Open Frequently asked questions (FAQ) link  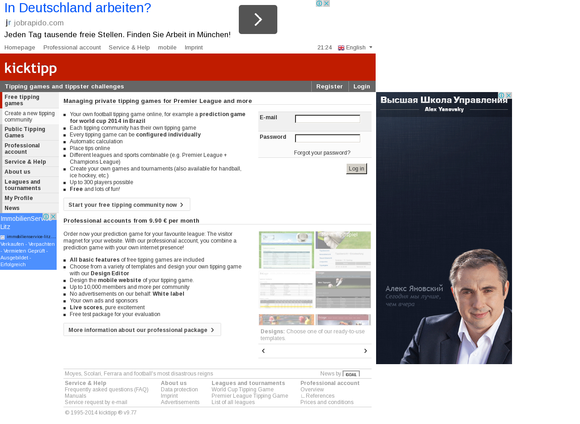pos(106,390)
